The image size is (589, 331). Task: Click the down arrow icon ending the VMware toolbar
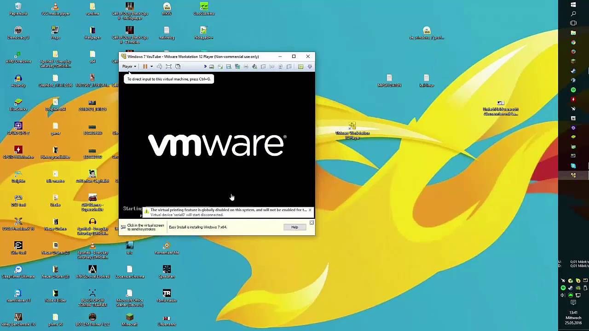pos(310,67)
